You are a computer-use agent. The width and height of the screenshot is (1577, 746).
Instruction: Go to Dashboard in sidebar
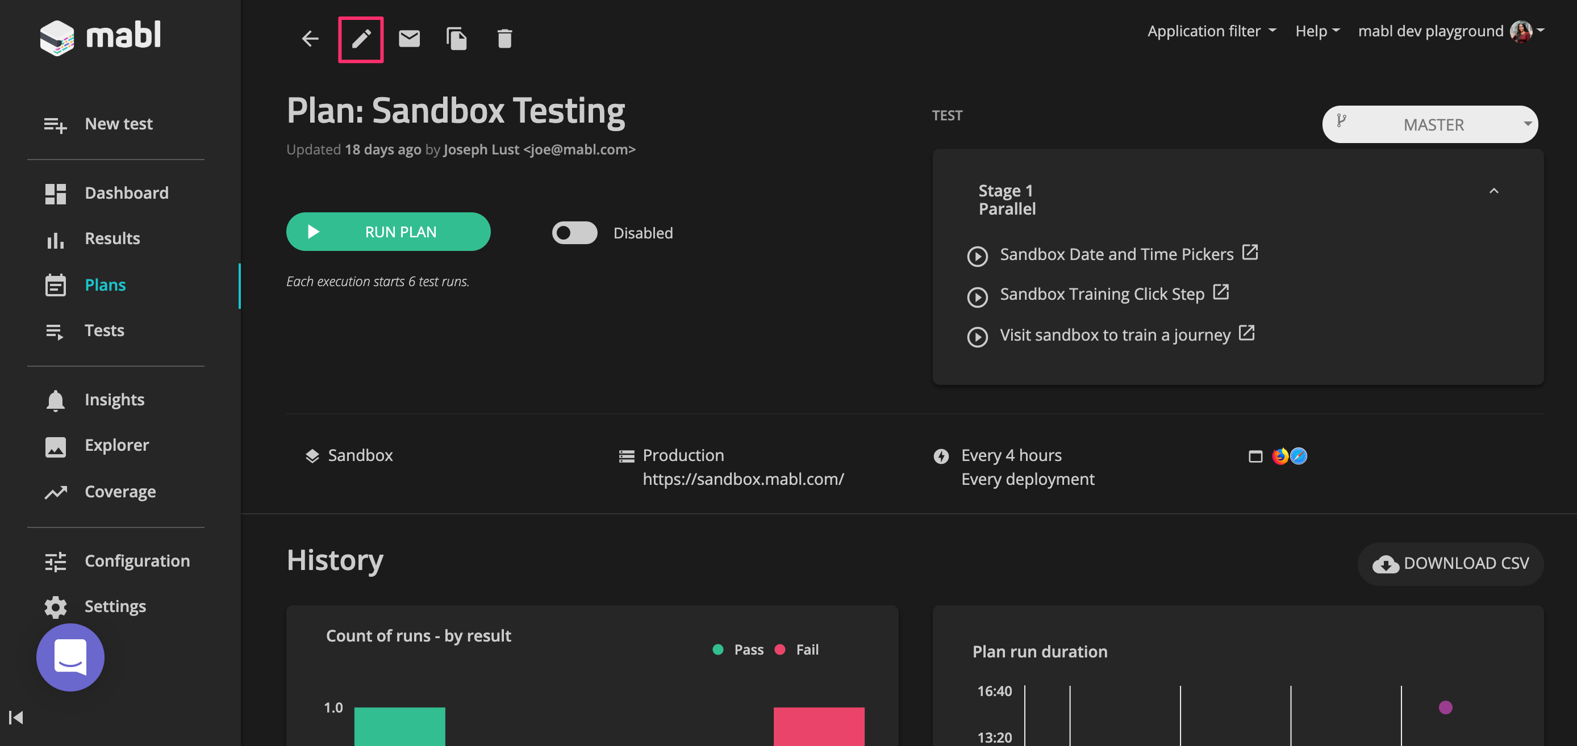click(x=126, y=194)
